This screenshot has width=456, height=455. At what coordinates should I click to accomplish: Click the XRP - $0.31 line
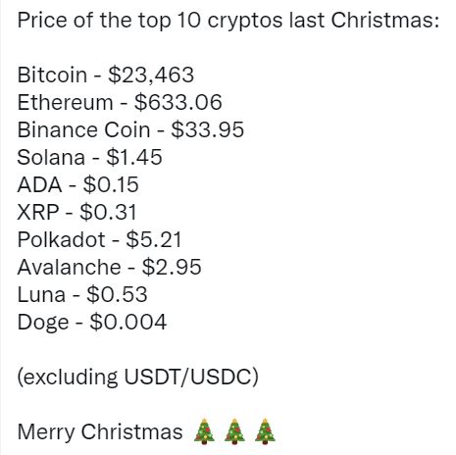tap(76, 212)
